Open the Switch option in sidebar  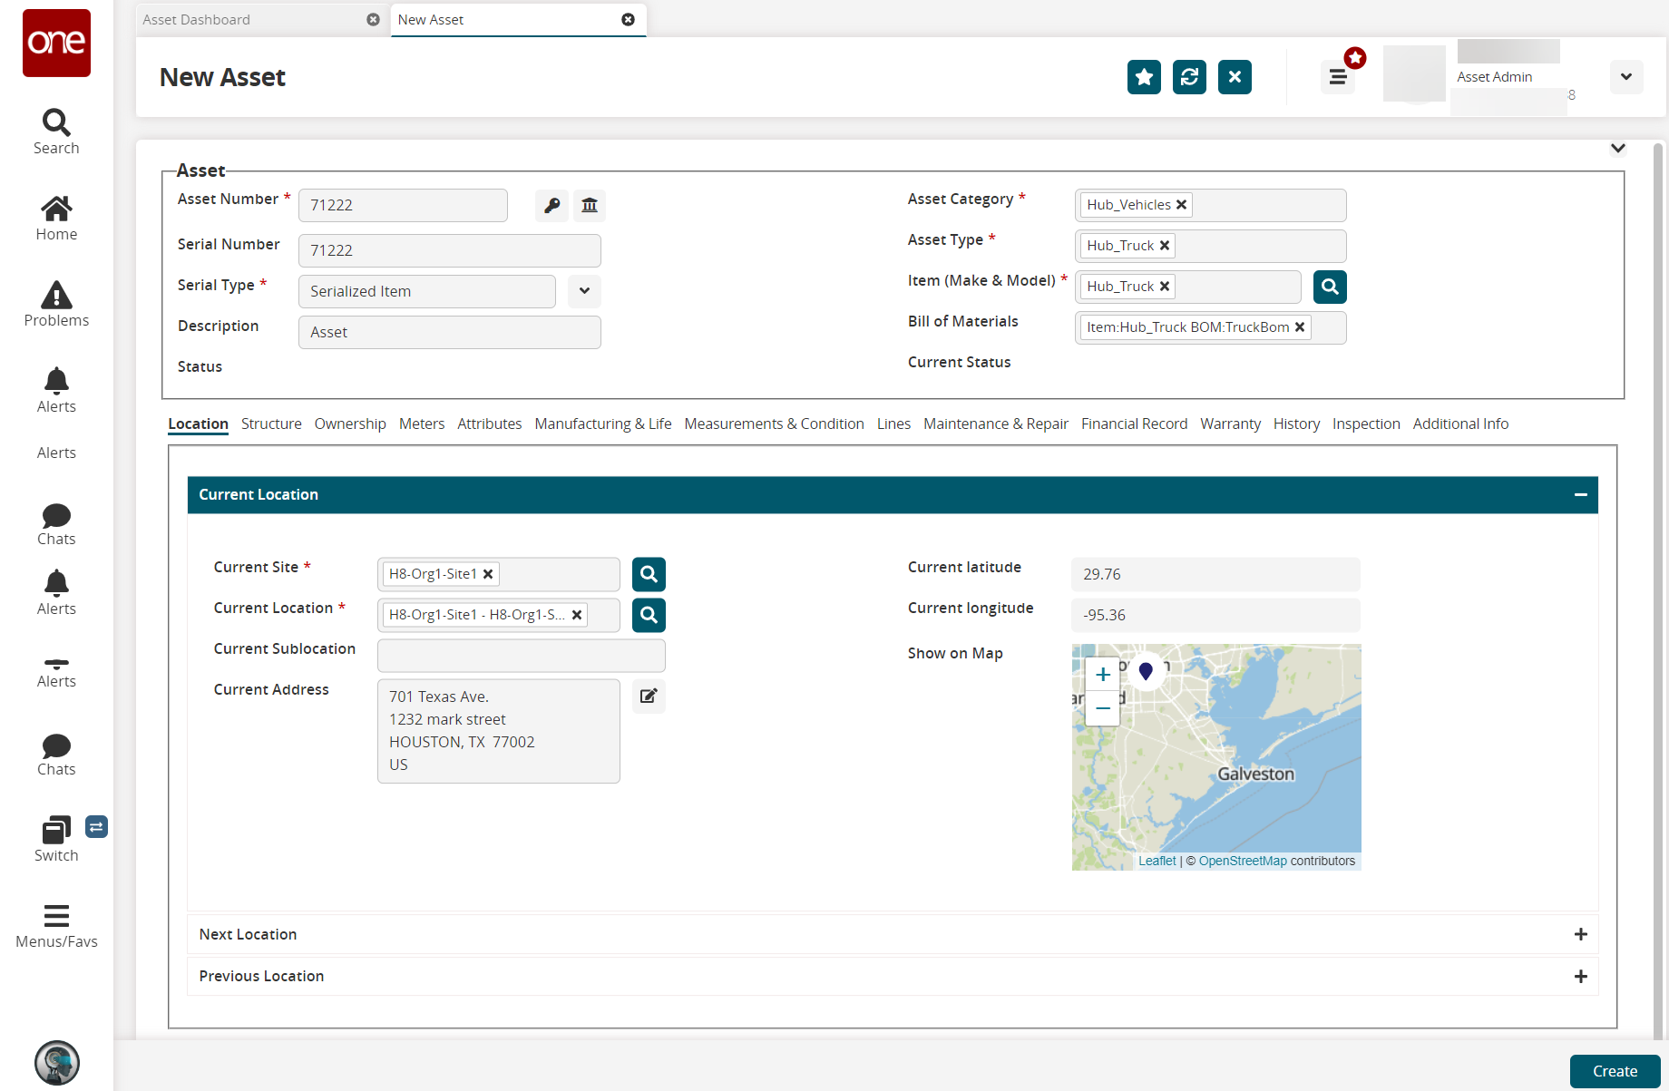click(56, 839)
